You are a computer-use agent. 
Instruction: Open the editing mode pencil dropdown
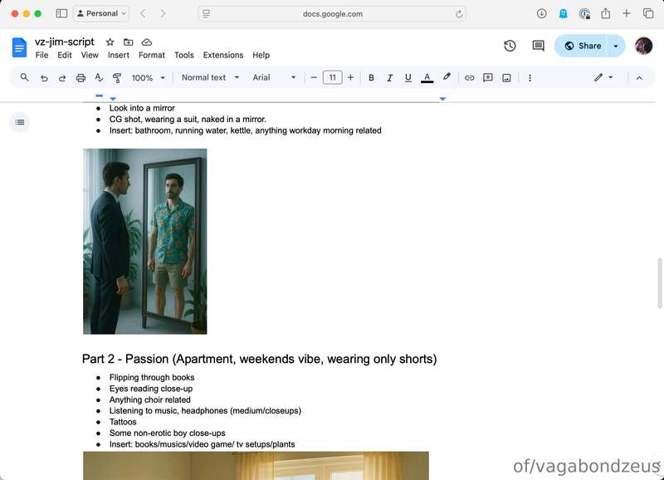click(603, 77)
